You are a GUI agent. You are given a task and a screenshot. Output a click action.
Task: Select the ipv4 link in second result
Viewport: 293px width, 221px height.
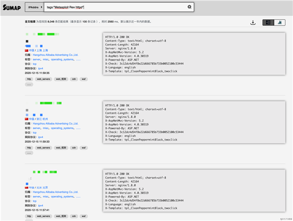point(40,137)
